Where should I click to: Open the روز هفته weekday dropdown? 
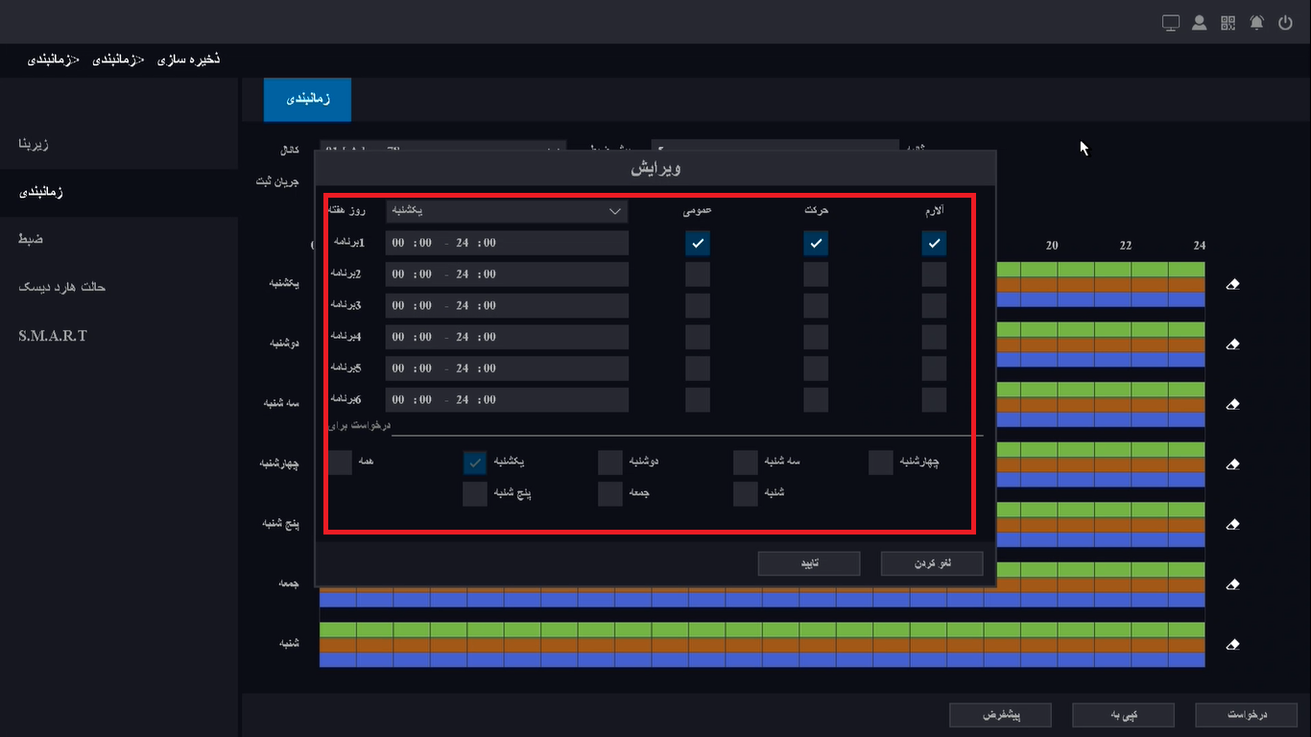[507, 211]
